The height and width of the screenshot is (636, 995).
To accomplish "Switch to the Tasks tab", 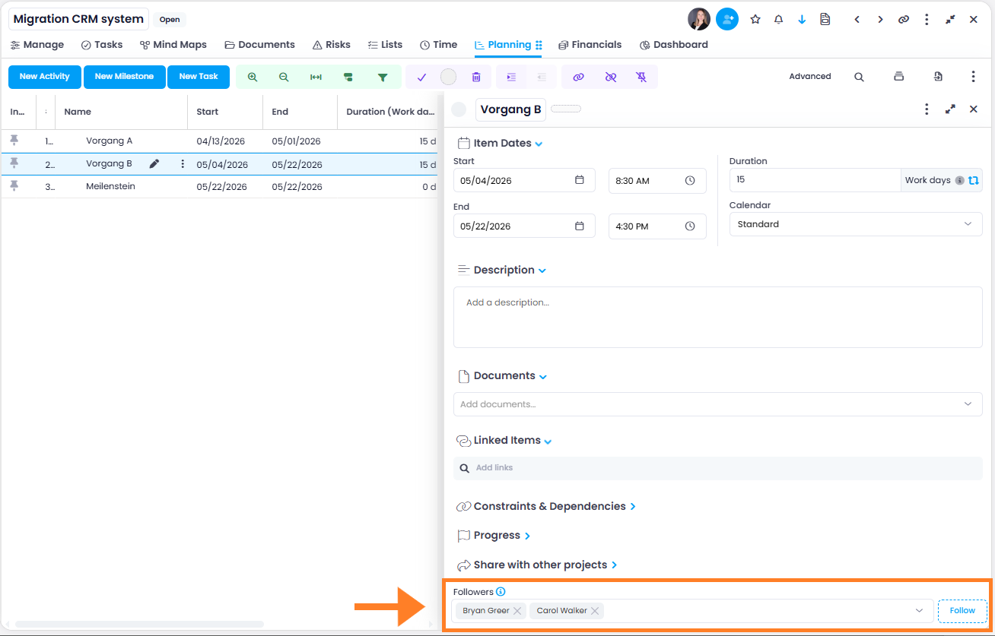I will (102, 45).
